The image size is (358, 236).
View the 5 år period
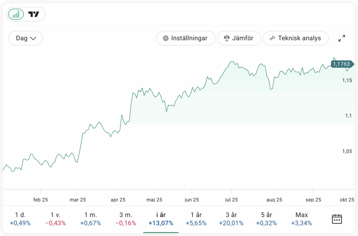pyautogui.click(x=266, y=219)
